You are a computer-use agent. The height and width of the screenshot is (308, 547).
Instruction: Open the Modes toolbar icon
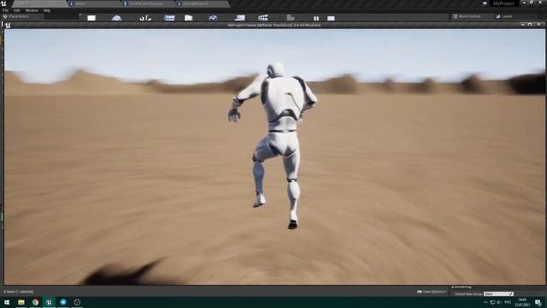pyautogui.click(x=145, y=18)
